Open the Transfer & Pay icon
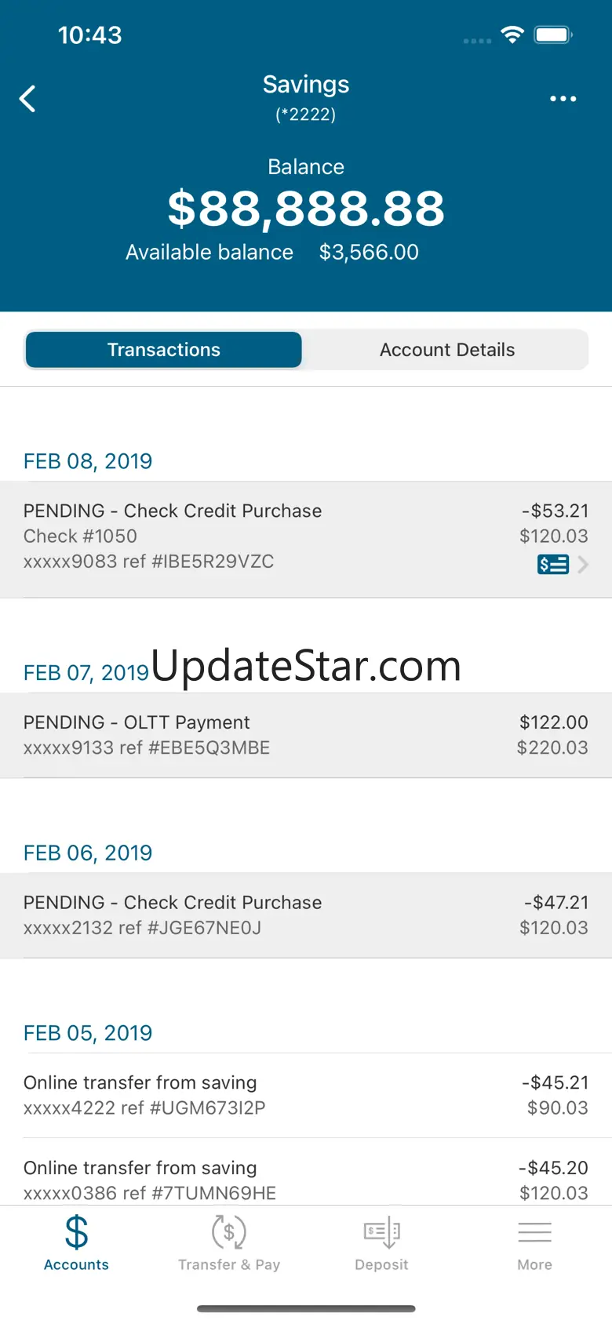This screenshot has width=612, height=1324. click(x=229, y=1231)
